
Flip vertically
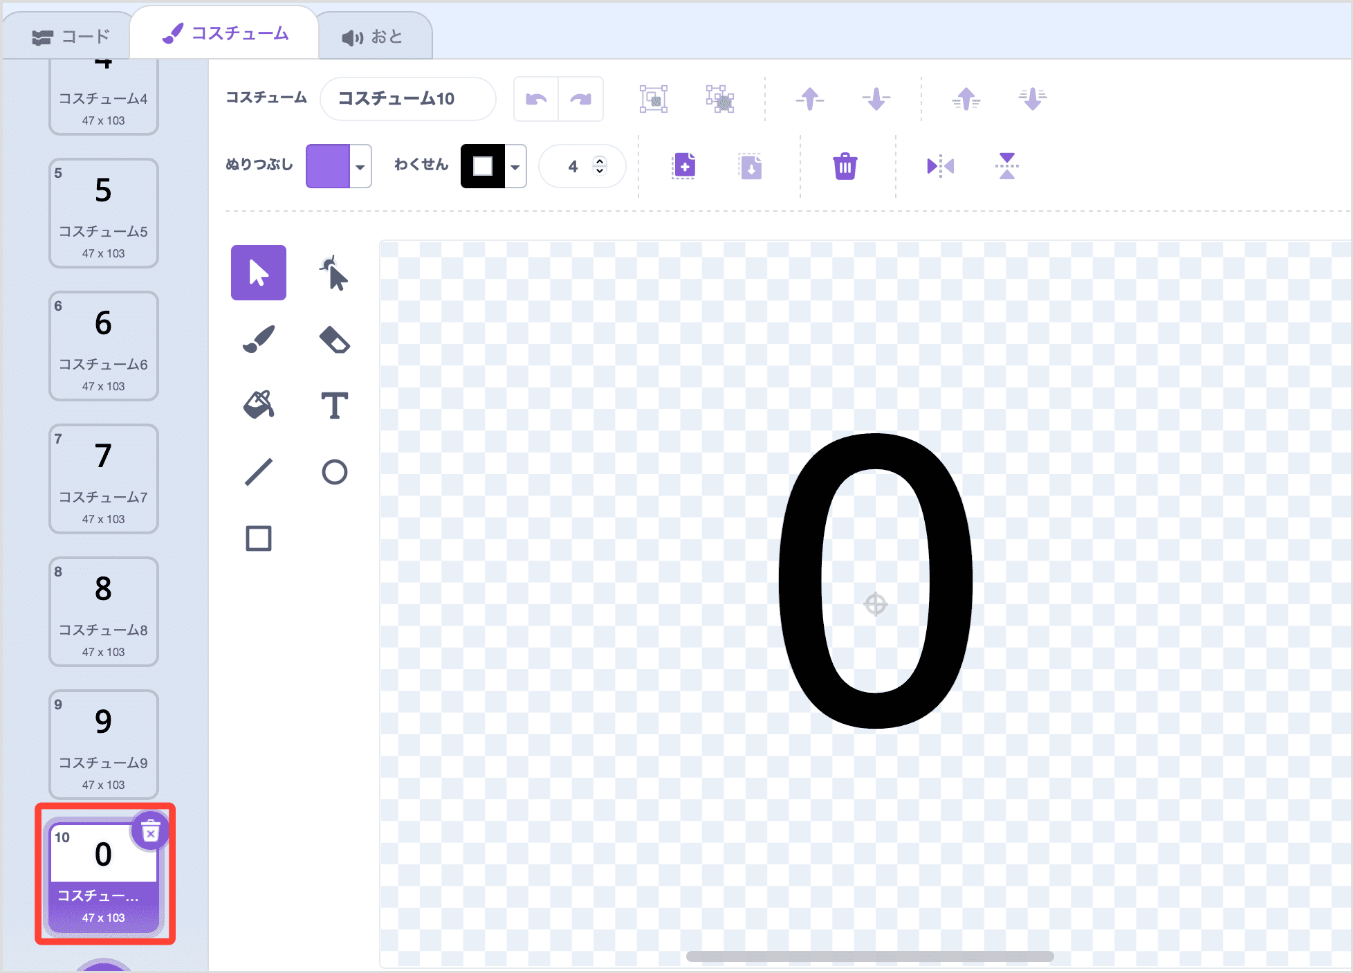tap(1007, 166)
